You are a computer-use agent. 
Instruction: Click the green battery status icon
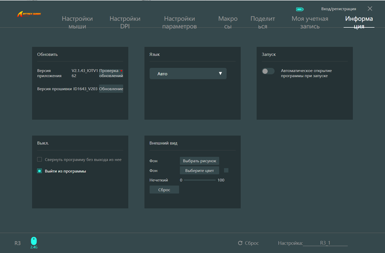(299, 9)
